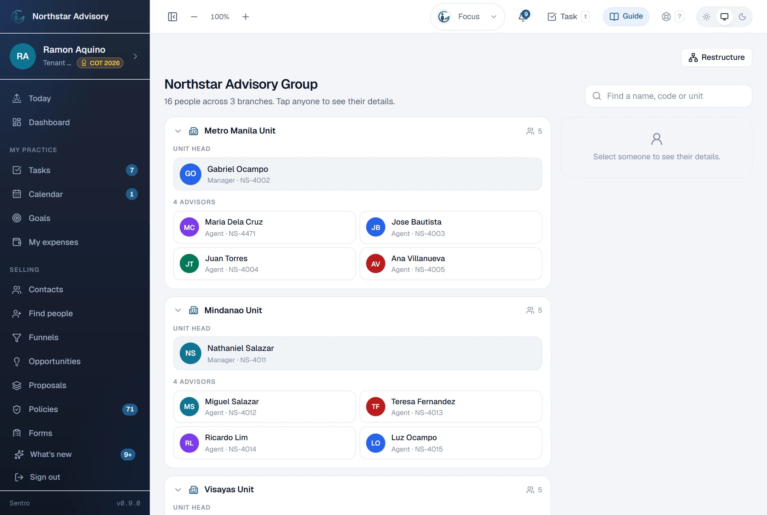Click the Forms document icon
Screen dimensions: 767x515
(x=17, y=434)
